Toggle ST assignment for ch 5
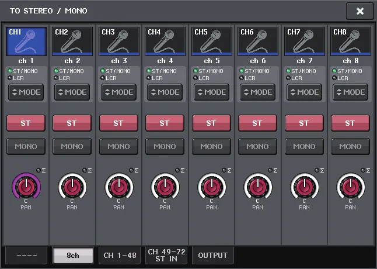377x269 pixels. click(x=212, y=123)
